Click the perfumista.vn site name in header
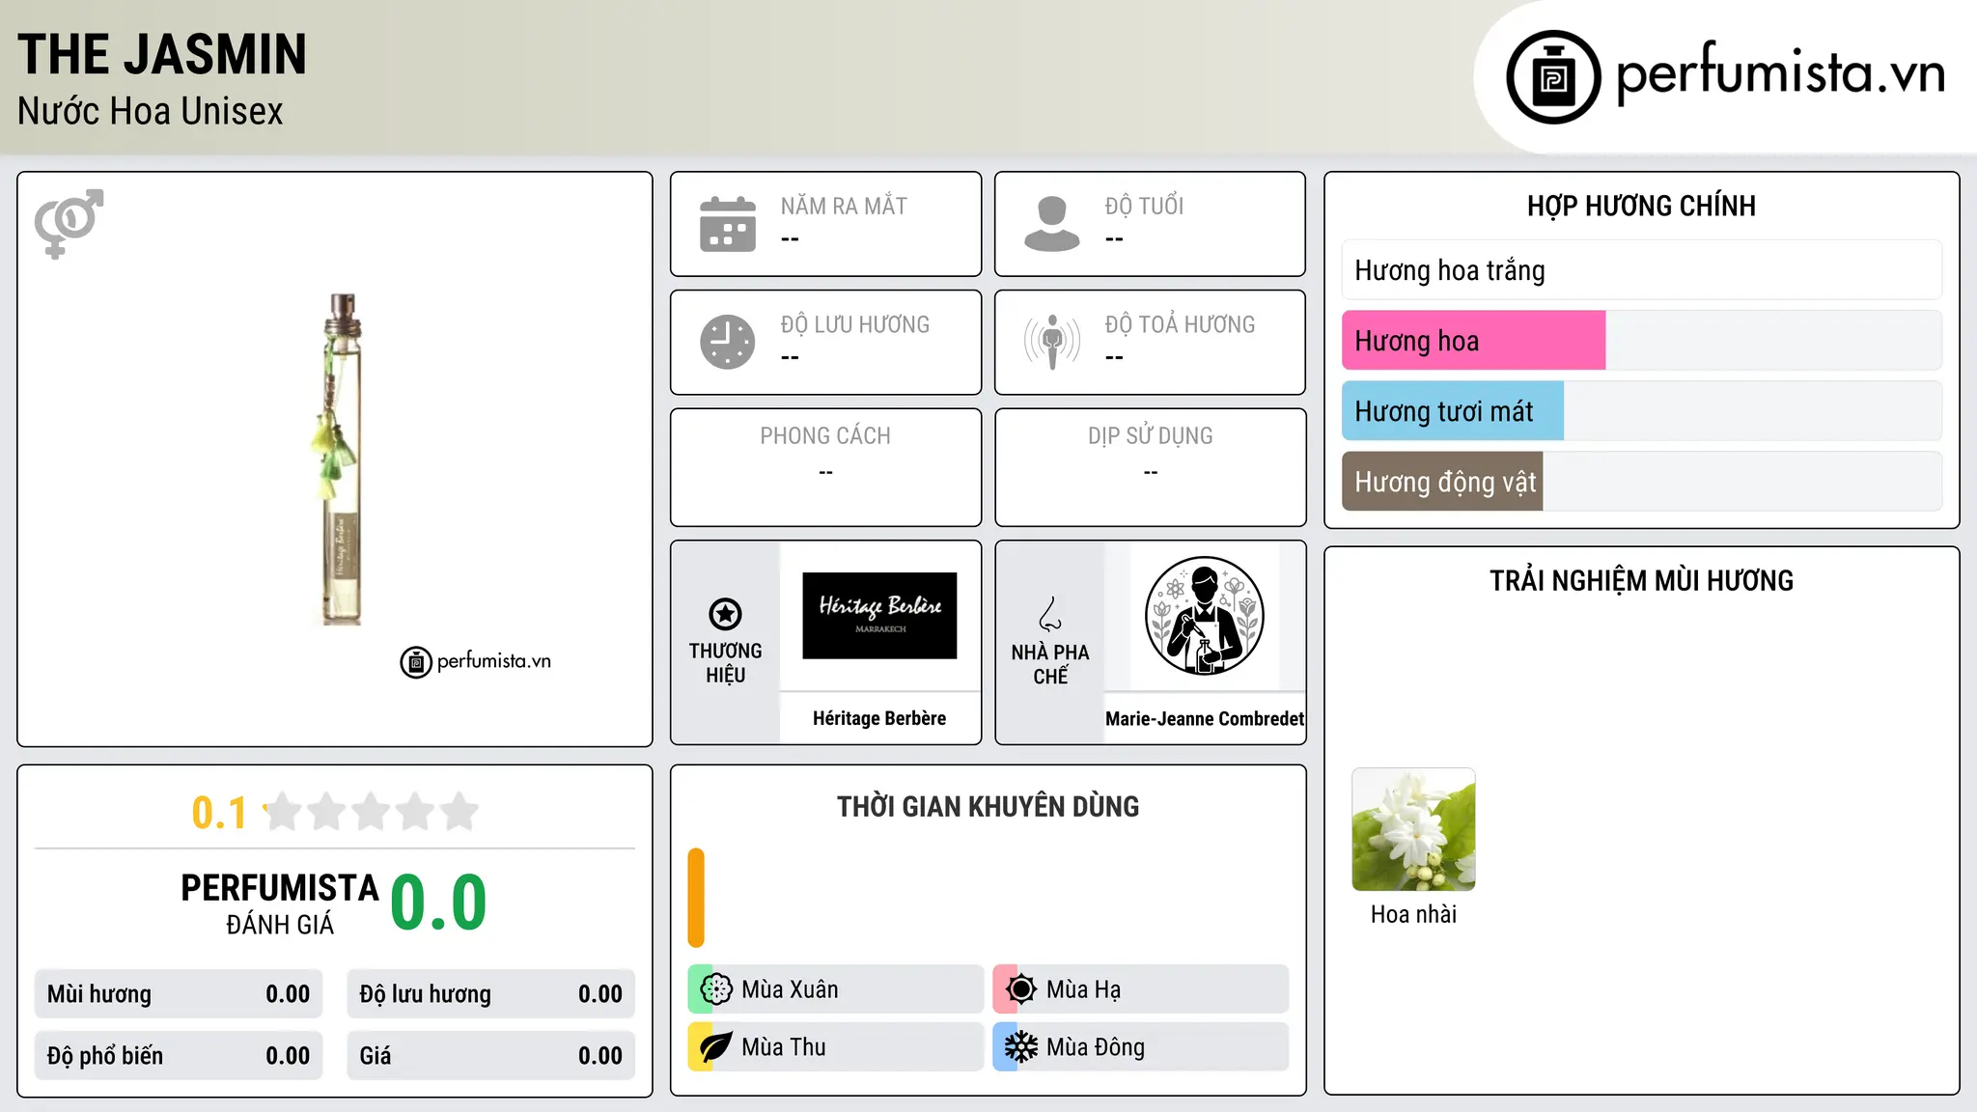 [x=1781, y=73]
